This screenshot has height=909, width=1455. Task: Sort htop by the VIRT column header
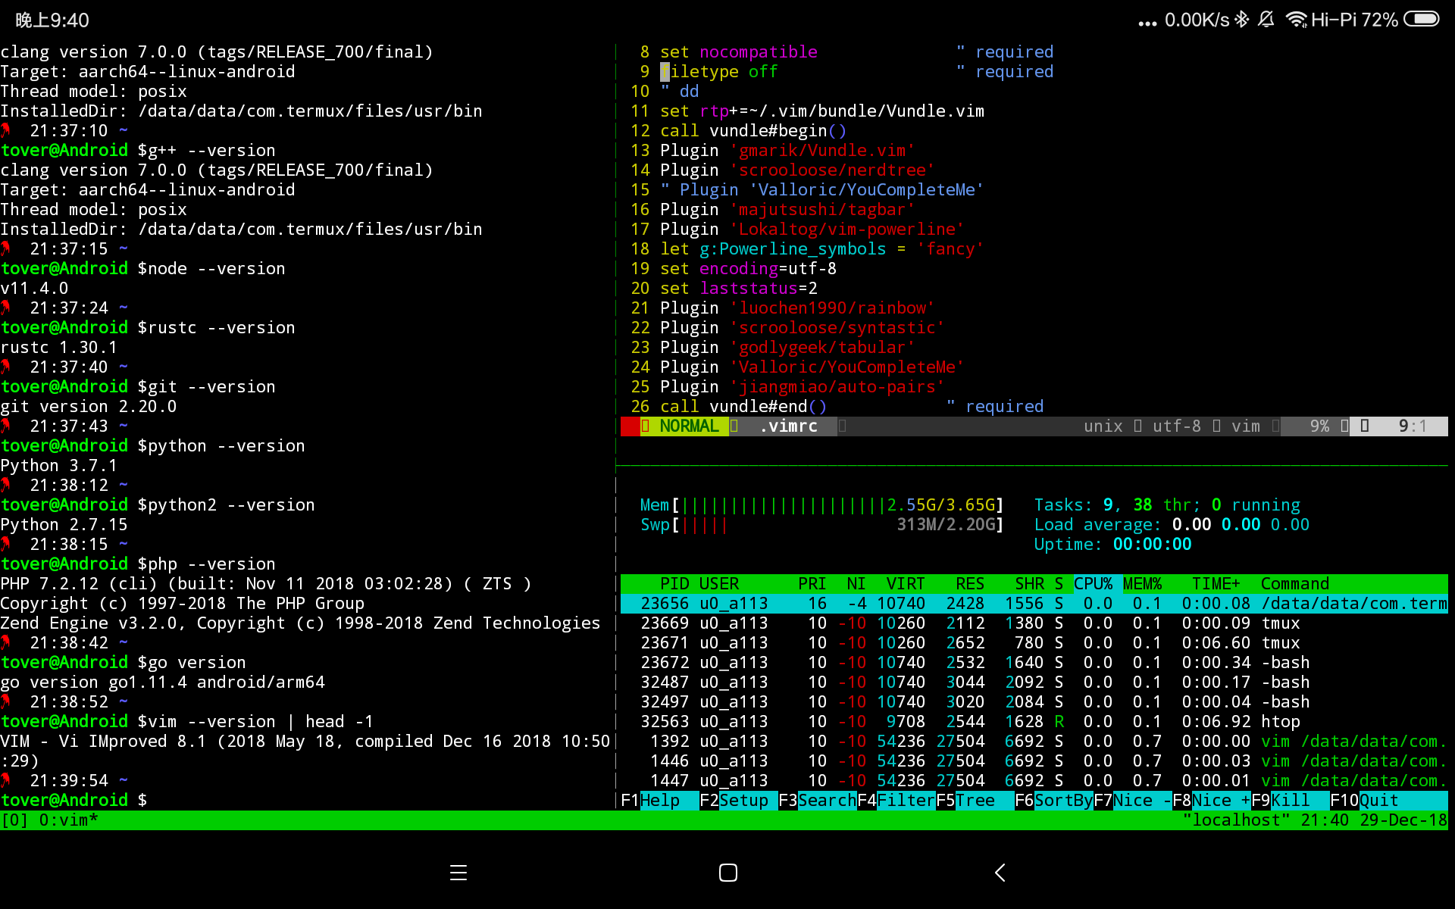(x=906, y=583)
